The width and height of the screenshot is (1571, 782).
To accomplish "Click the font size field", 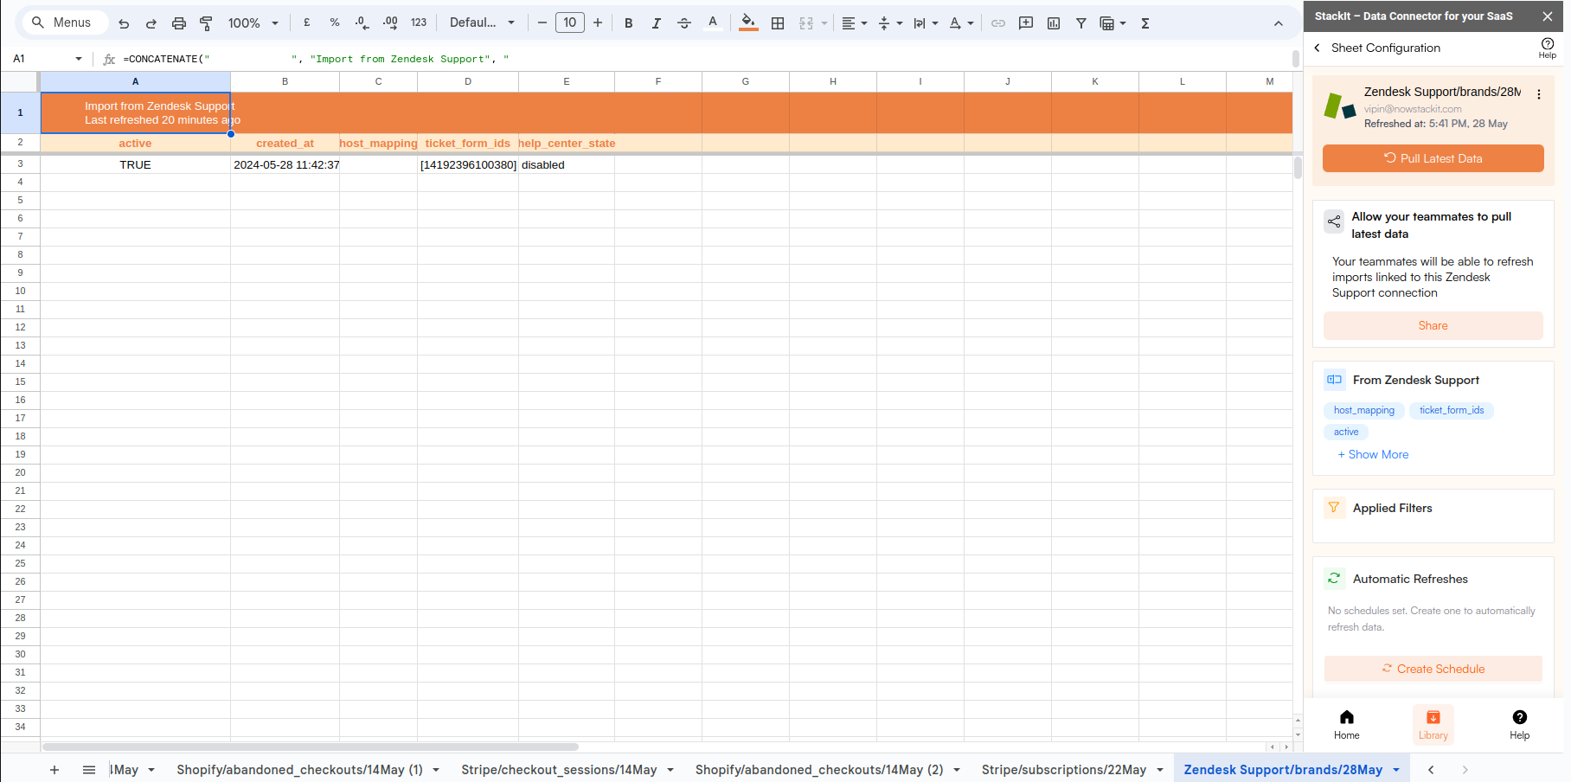I will pyautogui.click(x=570, y=23).
